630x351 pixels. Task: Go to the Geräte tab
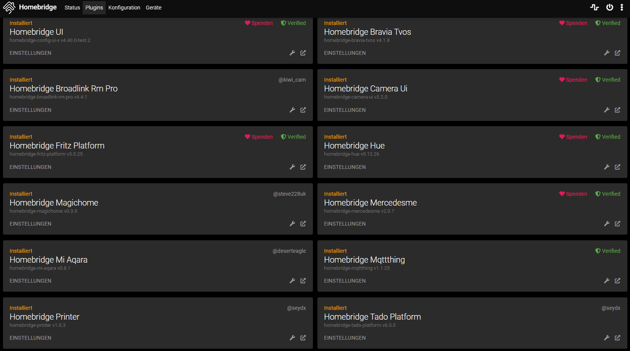(x=154, y=8)
